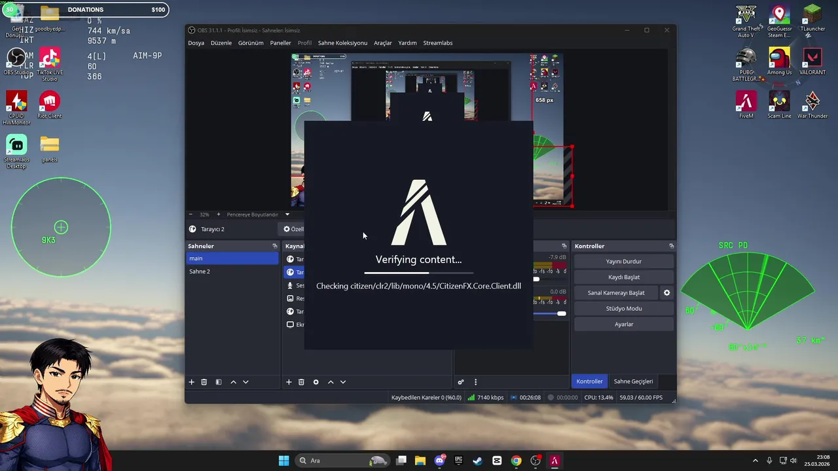Image resolution: width=838 pixels, height=471 pixels.
Task: Delete the selected scene with trash icon
Action: point(204,382)
